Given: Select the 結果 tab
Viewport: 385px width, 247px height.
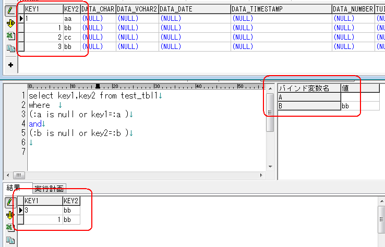Looking at the screenshot, I should [x=14, y=188].
